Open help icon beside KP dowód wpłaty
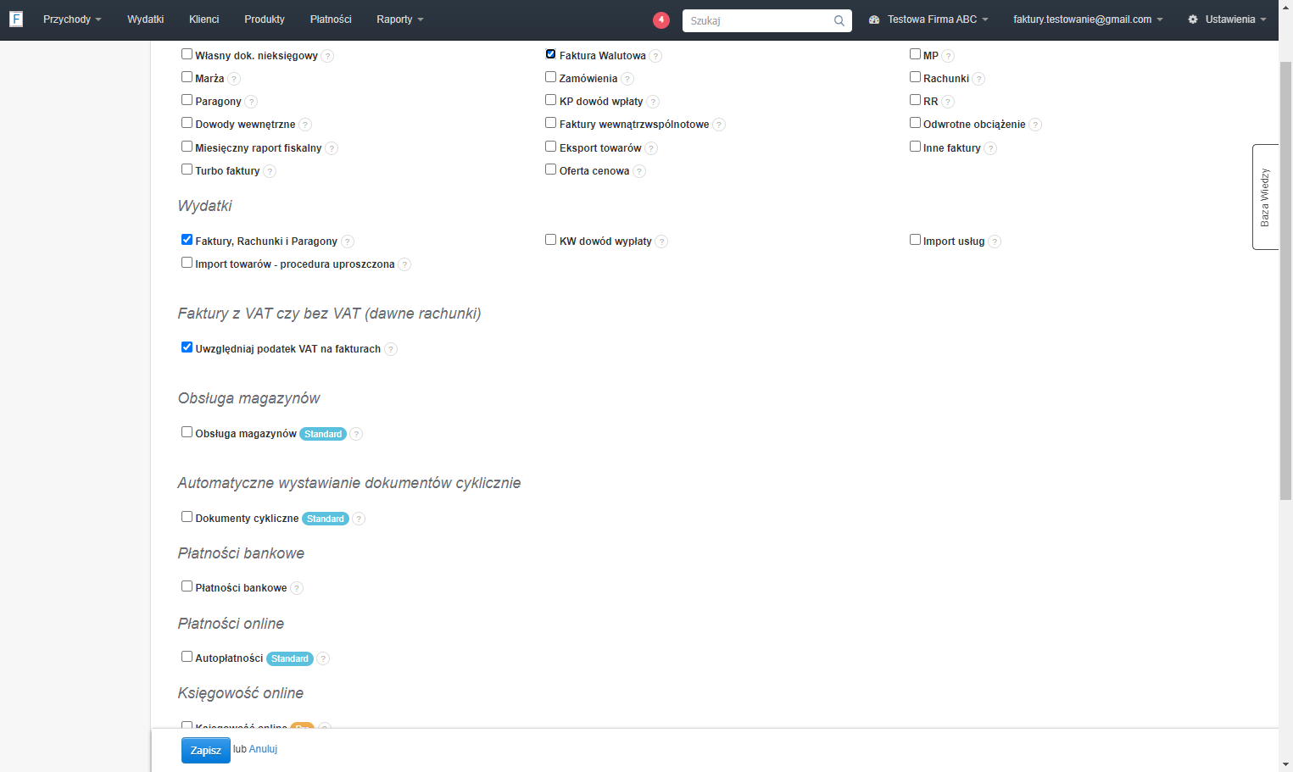The height and width of the screenshot is (772, 1293). point(653,102)
